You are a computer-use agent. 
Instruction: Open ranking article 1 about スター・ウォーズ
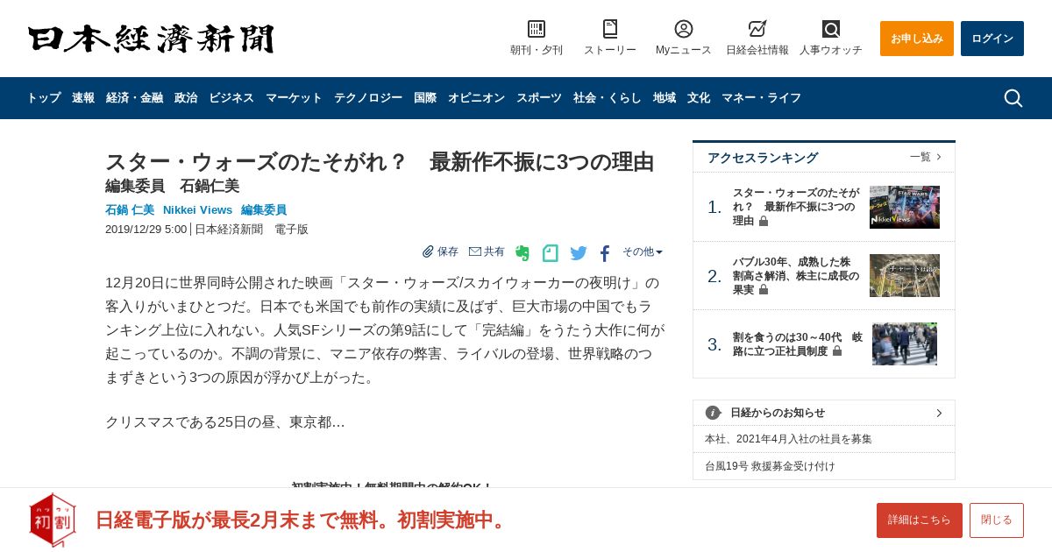(796, 207)
